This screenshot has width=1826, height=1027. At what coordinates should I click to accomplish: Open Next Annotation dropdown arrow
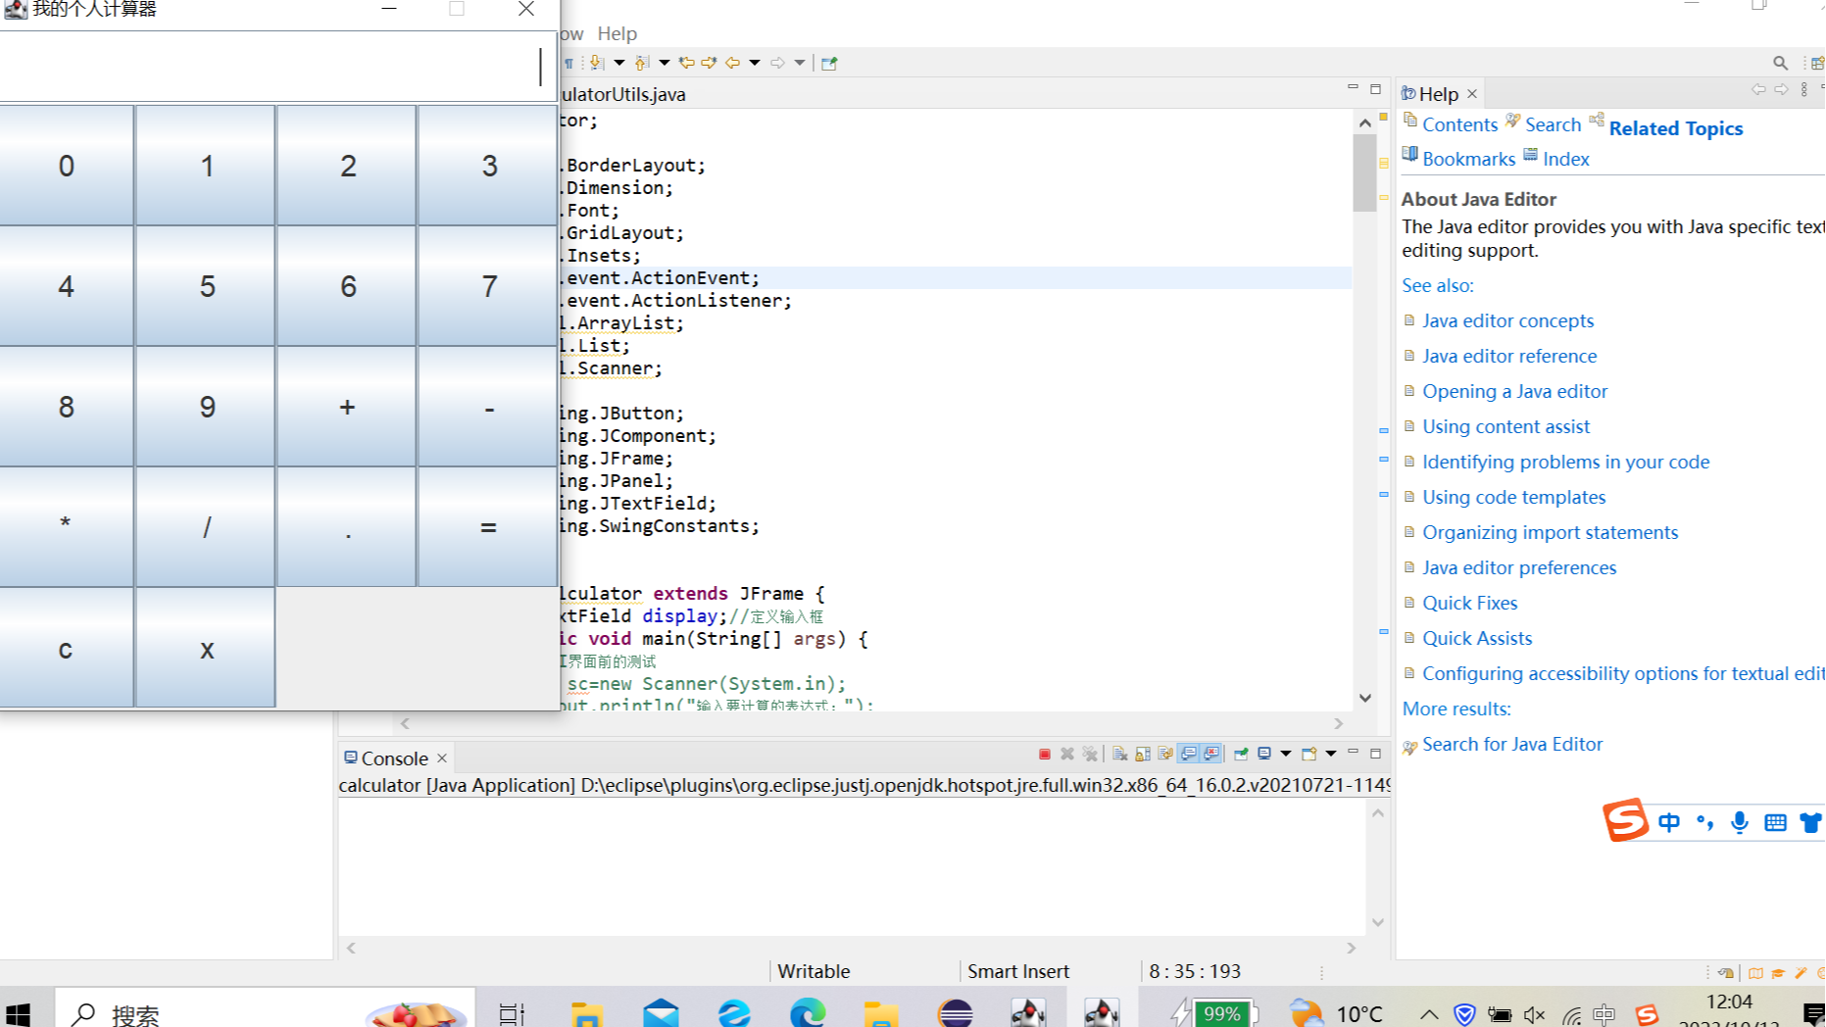point(618,63)
